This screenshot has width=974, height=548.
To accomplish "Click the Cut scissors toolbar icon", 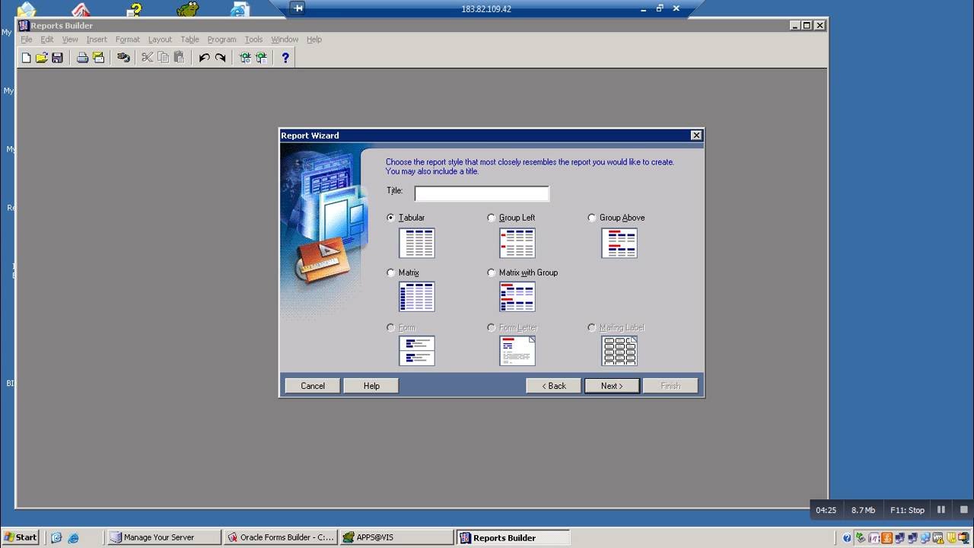I will pos(148,58).
